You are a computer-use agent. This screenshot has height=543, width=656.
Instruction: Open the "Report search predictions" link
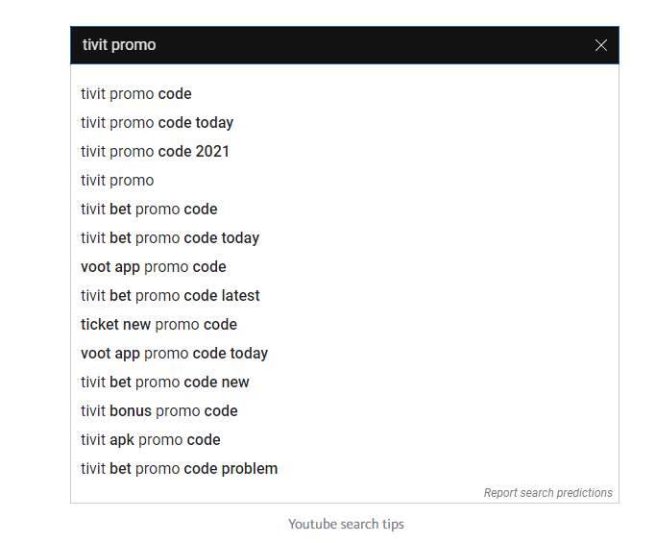click(x=547, y=493)
